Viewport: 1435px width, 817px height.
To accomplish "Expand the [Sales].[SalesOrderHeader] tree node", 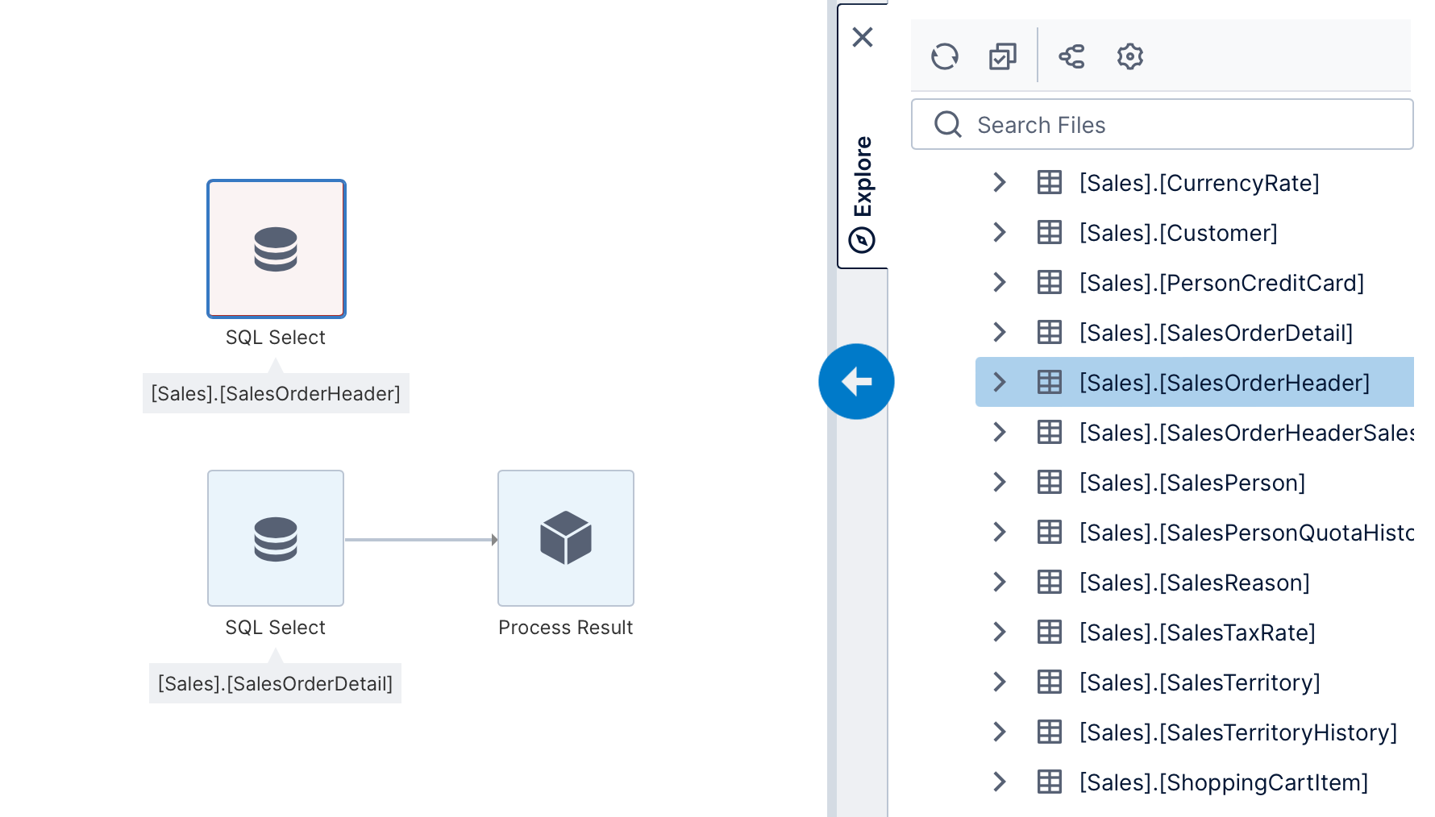I will click(1000, 383).
